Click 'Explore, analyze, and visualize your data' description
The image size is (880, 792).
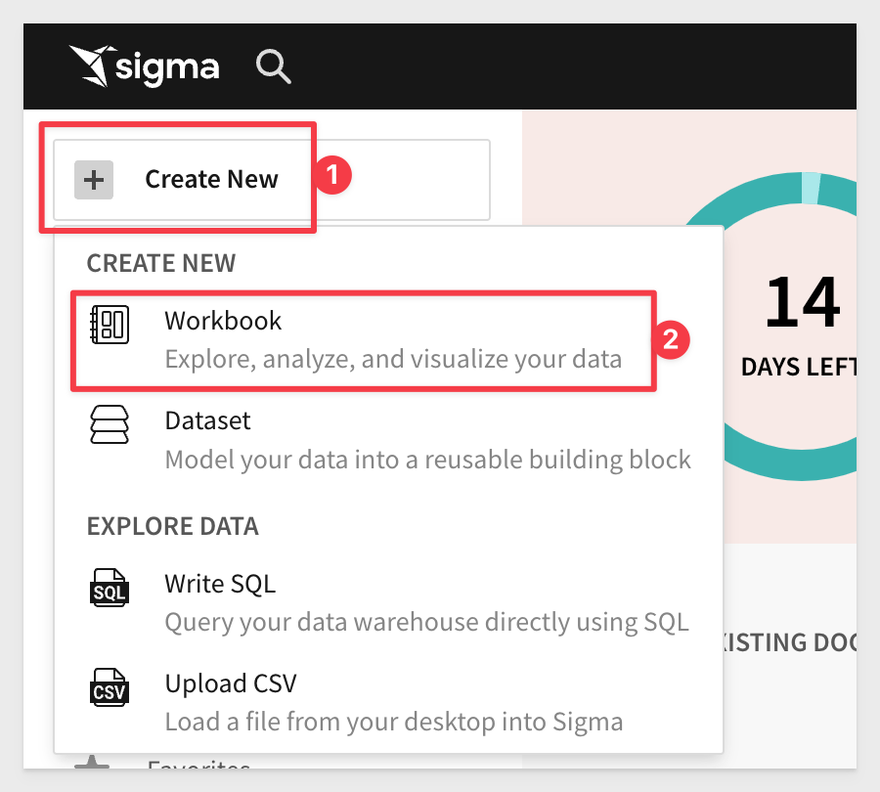[x=393, y=359]
